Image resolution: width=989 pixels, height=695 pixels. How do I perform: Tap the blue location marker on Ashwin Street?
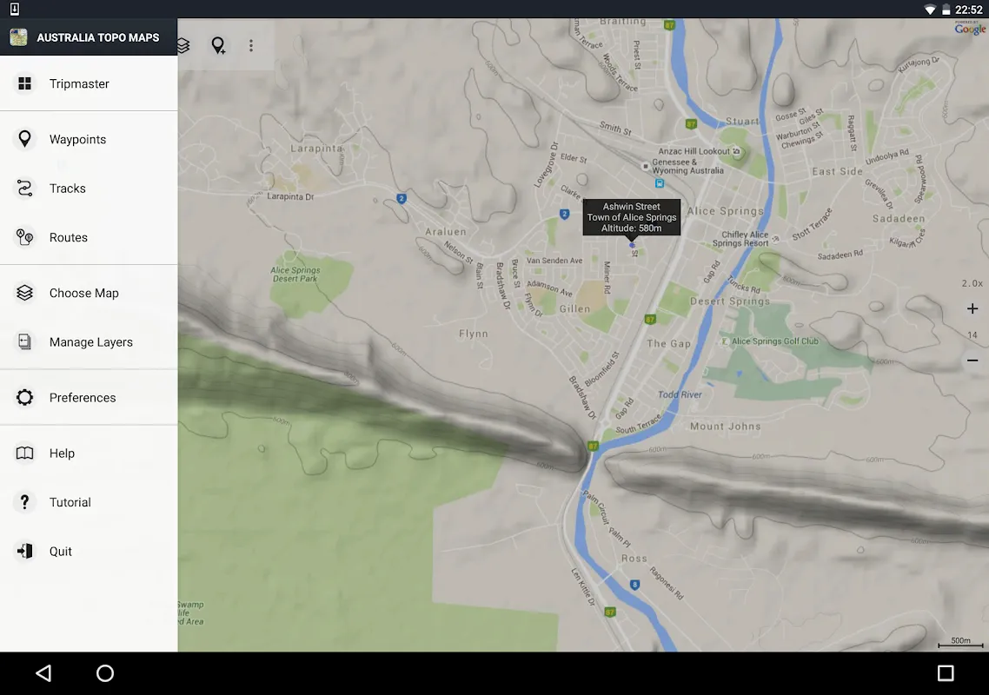point(632,245)
